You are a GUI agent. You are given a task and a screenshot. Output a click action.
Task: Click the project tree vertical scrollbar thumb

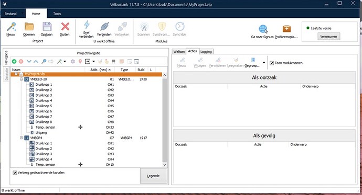pos(164,120)
